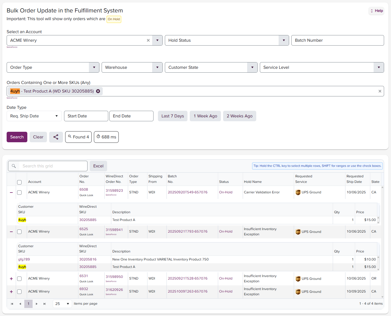
Task: Go to the next page of results
Action: 36,304
